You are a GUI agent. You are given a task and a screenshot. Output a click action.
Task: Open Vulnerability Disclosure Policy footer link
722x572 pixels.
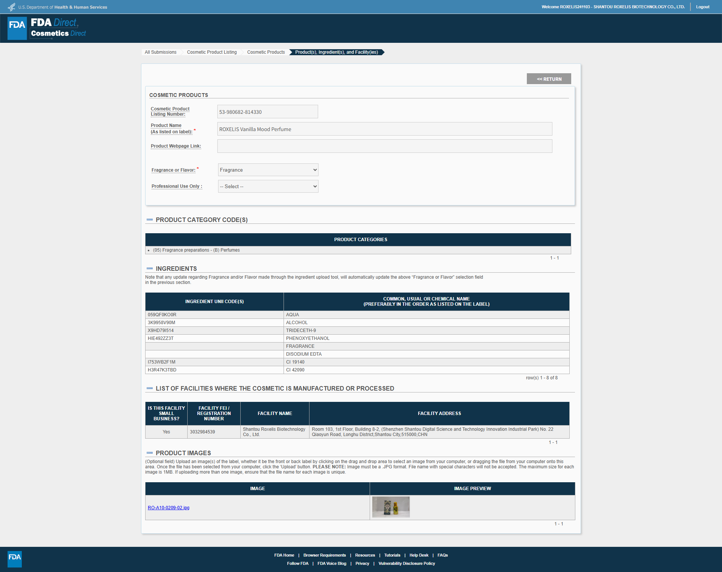pos(407,563)
